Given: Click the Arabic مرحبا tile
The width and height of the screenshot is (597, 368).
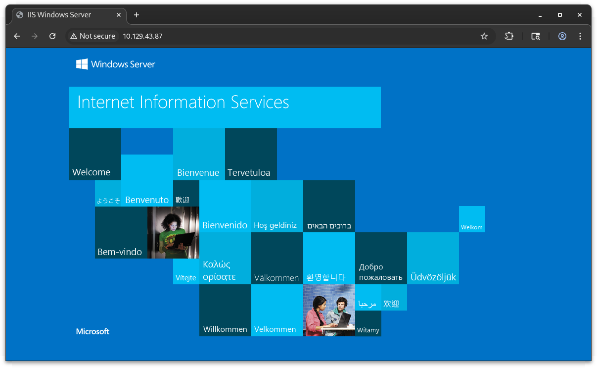Looking at the screenshot, I should tap(368, 297).
